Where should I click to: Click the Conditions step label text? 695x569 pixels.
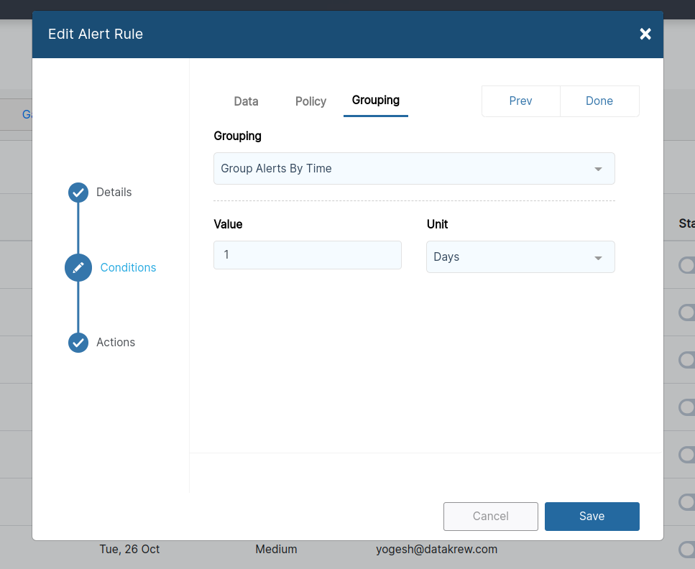point(127,267)
